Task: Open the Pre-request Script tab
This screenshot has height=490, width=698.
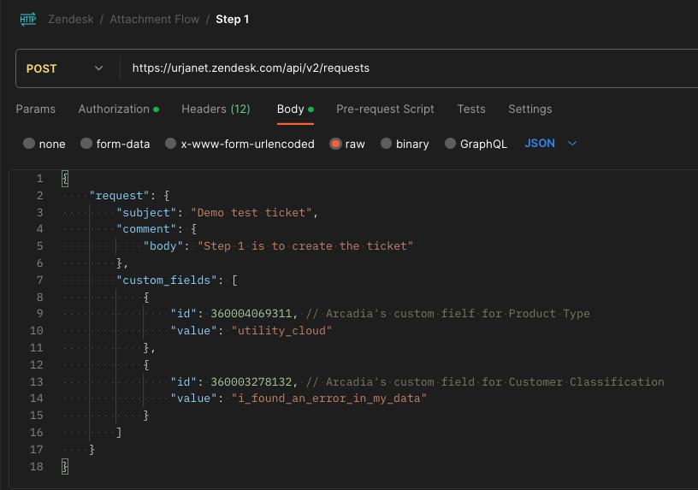Action: tap(385, 109)
